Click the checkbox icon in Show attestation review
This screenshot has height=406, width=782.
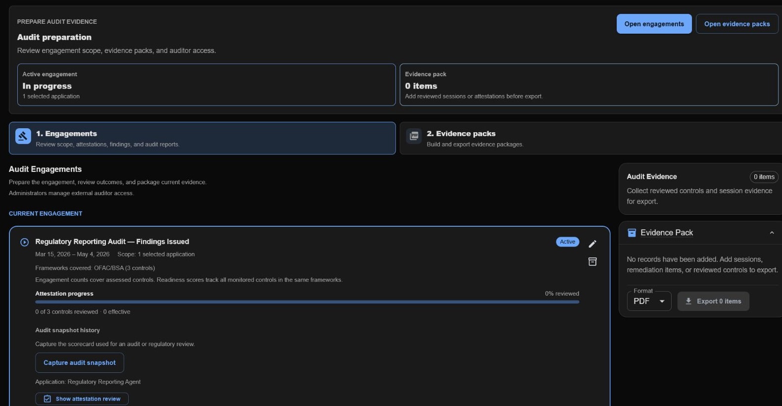[x=48, y=399]
